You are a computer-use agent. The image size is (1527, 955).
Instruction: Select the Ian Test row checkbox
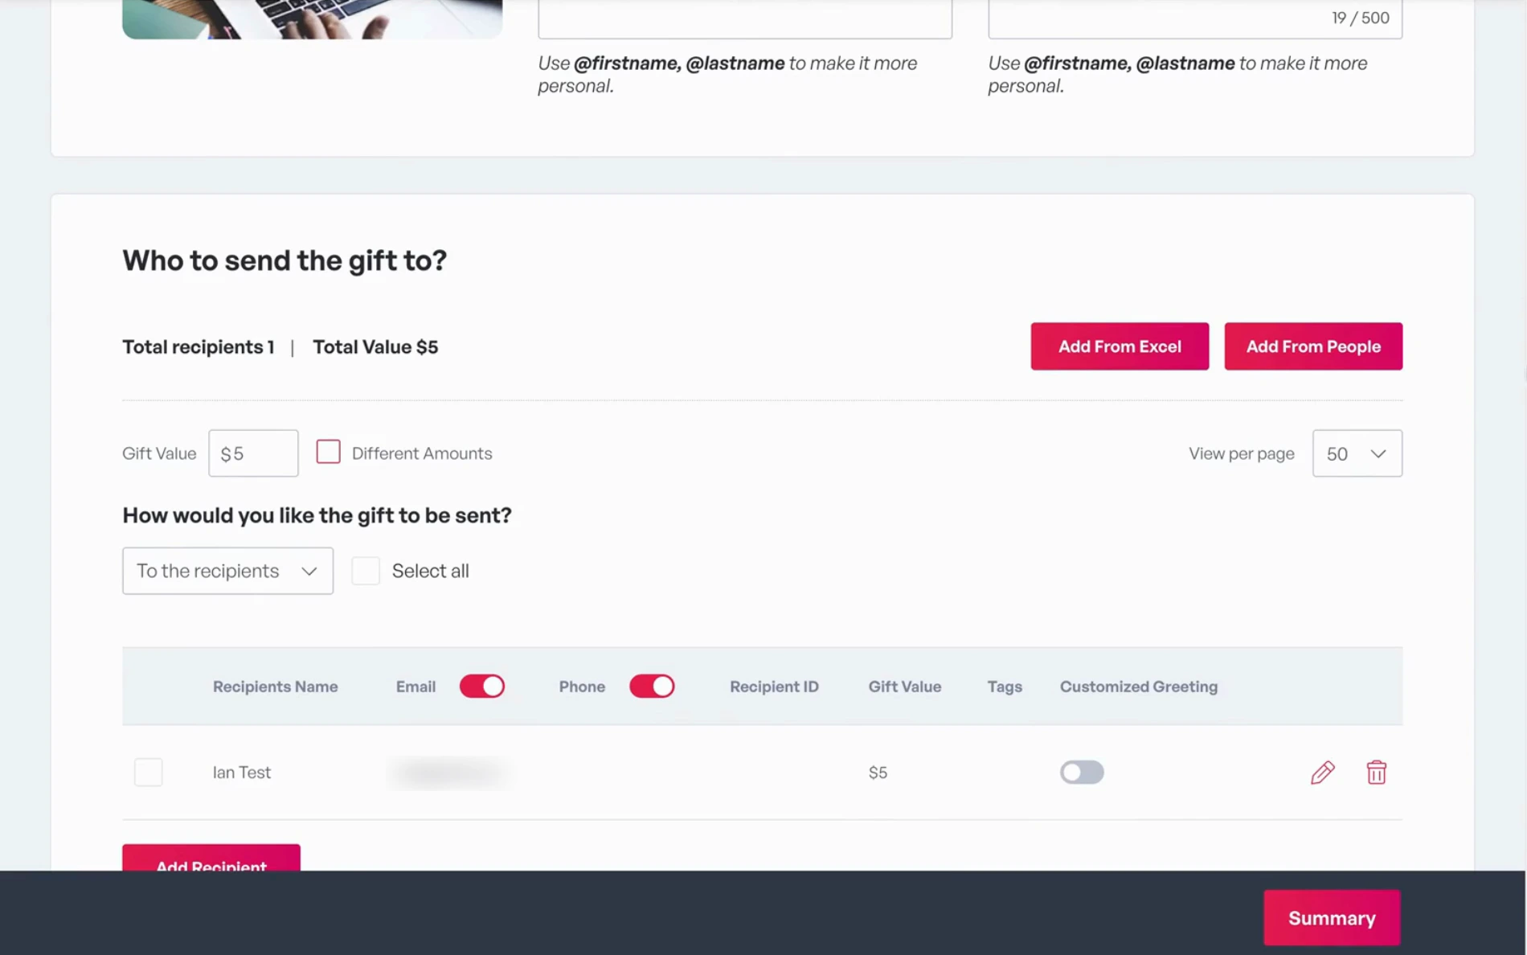(149, 773)
